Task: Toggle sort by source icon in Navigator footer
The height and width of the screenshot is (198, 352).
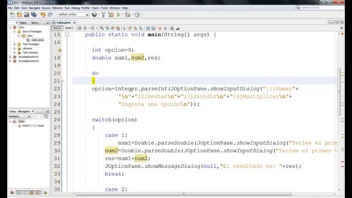Action: [x=46, y=193]
